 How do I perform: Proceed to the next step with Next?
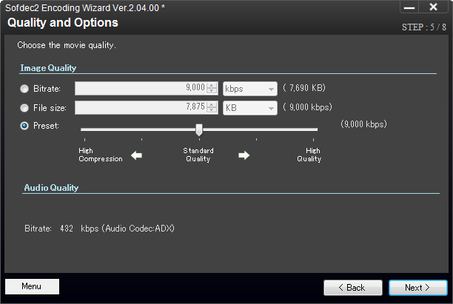tap(417, 287)
